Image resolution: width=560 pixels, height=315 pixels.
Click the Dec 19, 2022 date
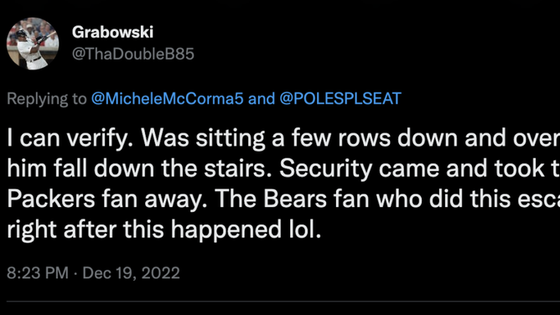pyautogui.click(x=131, y=273)
